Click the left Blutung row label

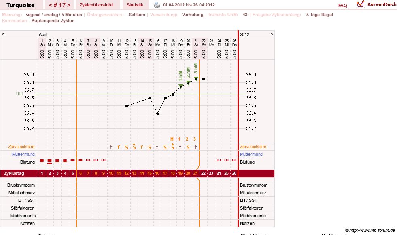pyautogui.click(x=28, y=162)
